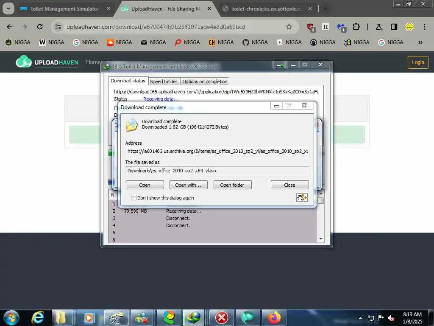
Task: Open site information icon in address bar
Action: [x=58, y=27]
